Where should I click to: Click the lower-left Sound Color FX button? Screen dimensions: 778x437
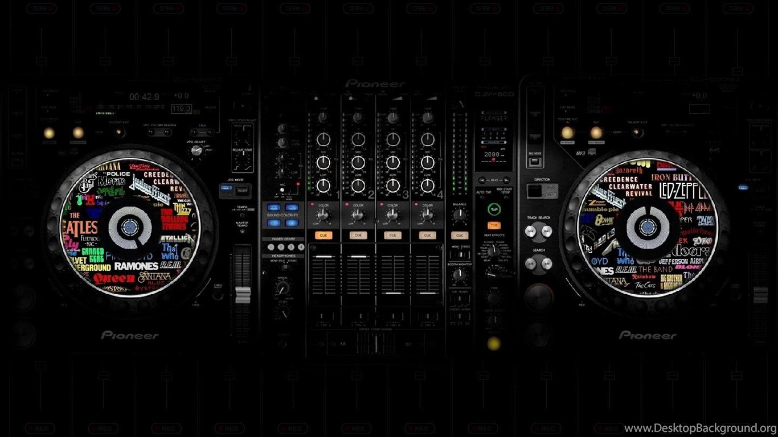point(274,222)
